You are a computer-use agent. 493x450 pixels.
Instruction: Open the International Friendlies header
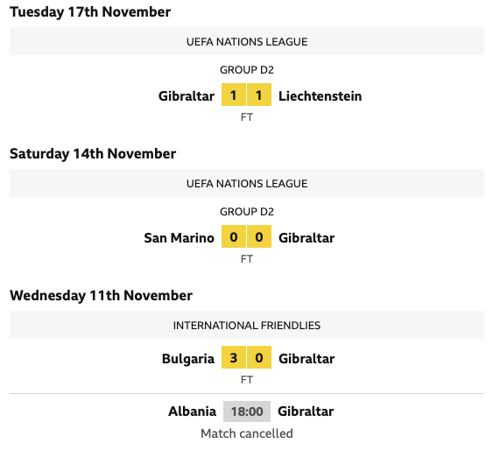pyautogui.click(x=247, y=326)
